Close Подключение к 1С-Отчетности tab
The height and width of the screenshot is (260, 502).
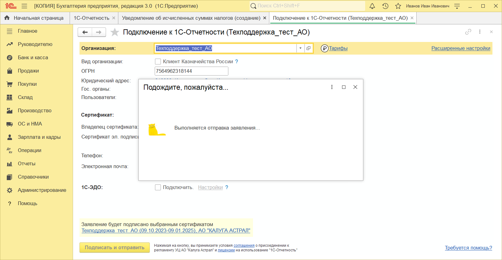coord(412,18)
